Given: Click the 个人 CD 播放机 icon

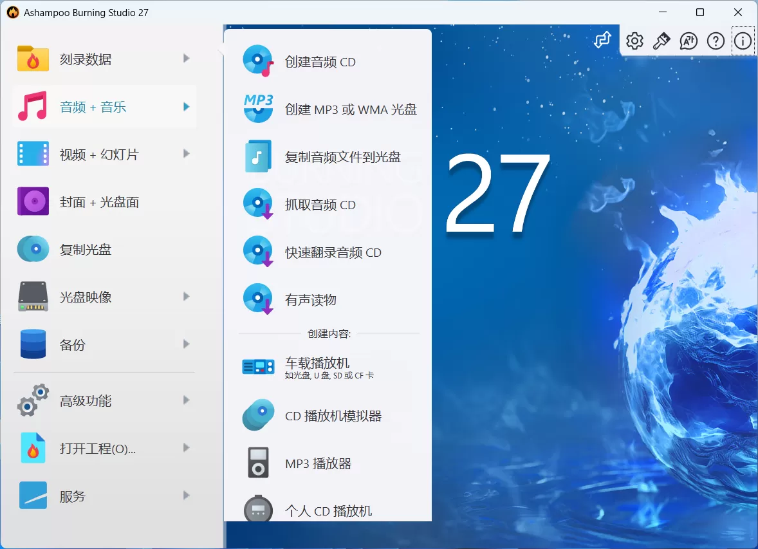Looking at the screenshot, I should (x=258, y=510).
